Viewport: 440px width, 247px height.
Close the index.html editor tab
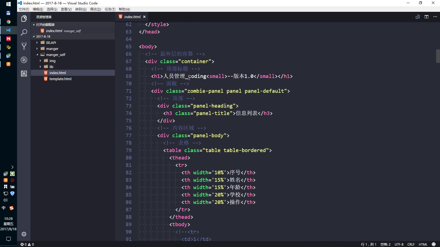click(x=144, y=17)
